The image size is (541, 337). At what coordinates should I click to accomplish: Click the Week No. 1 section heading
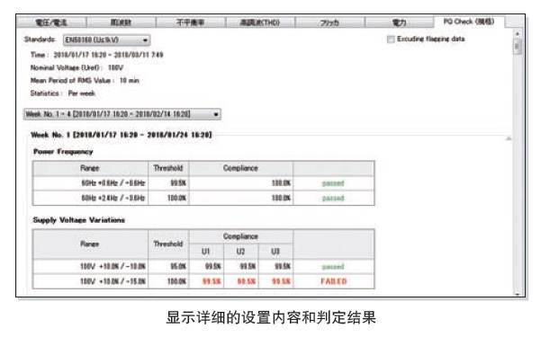coord(122,135)
